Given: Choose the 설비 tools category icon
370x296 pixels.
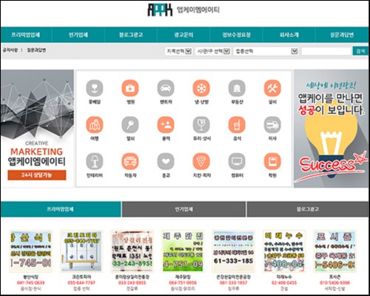Looking at the screenshot, I should [x=272, y=88].
